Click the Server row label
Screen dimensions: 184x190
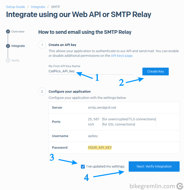(57, 108)
